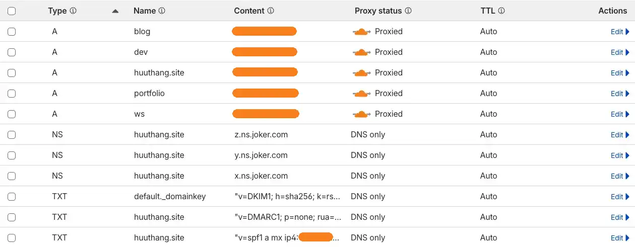Click the info icon next to Content header
Viewport: 635px width, 247px height.
(x=271, y=11)
